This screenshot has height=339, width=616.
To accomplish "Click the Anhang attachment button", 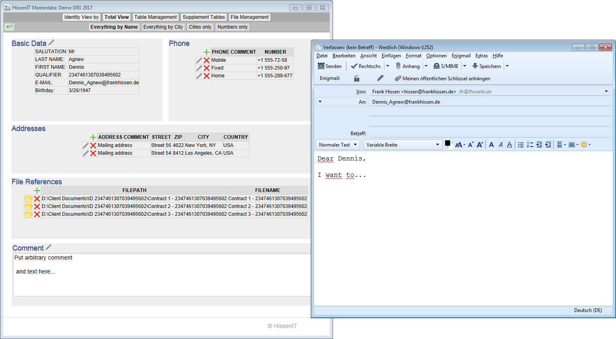I will click(408, 66).
